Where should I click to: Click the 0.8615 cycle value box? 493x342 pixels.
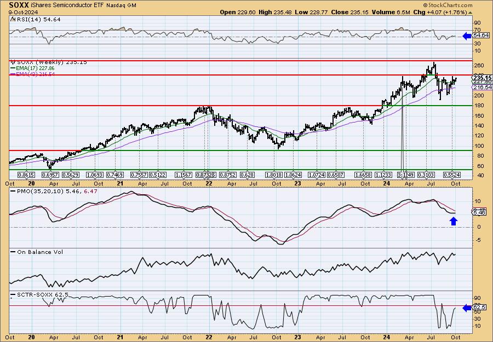click(x=26, y=175)
